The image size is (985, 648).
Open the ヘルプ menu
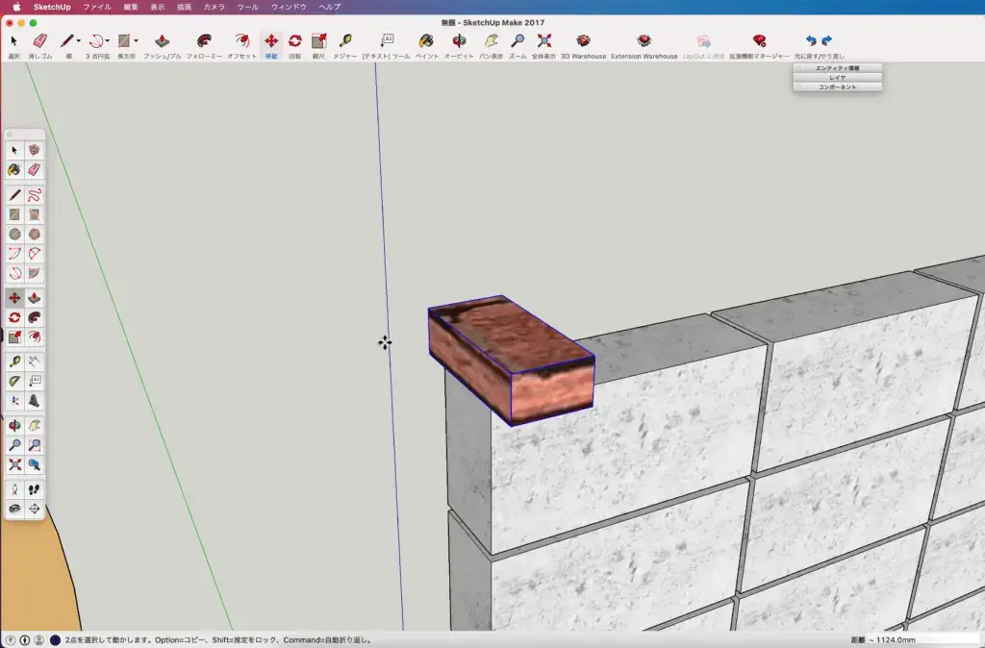tap(329, 7)
